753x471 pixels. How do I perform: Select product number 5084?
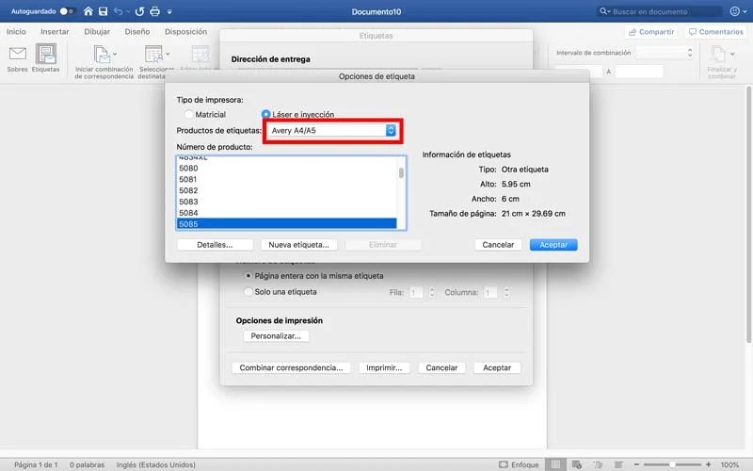point(287,213)
